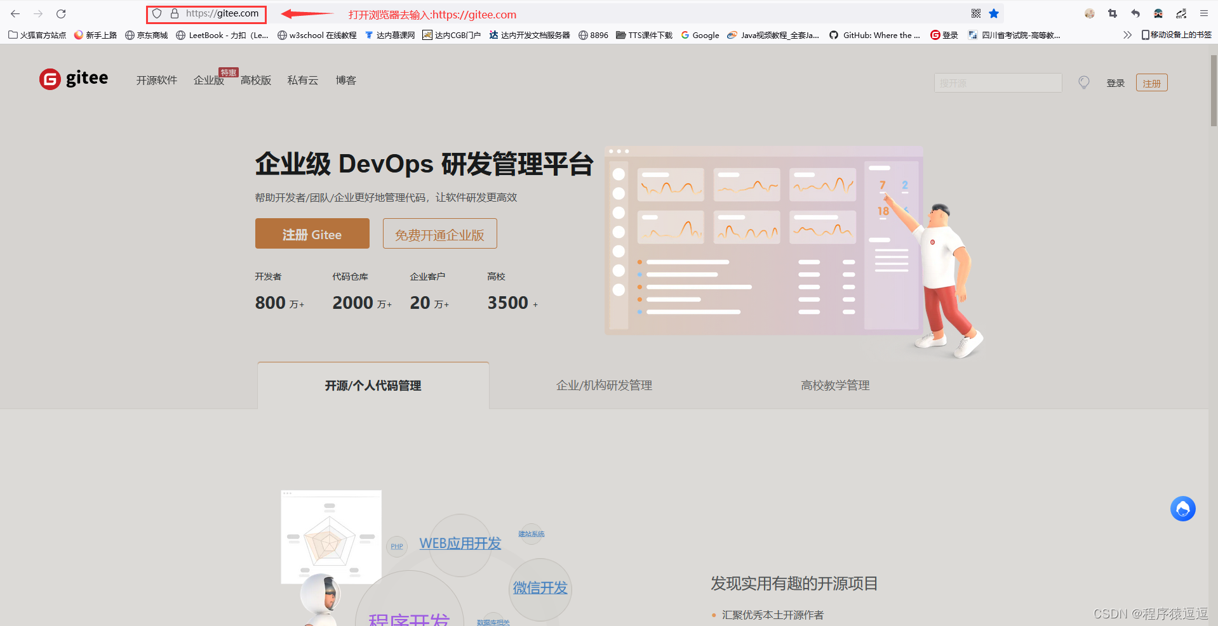Click the undo arrow toolbar icon
This screenshot has width=1218, height=626.
coord(1135,13)
